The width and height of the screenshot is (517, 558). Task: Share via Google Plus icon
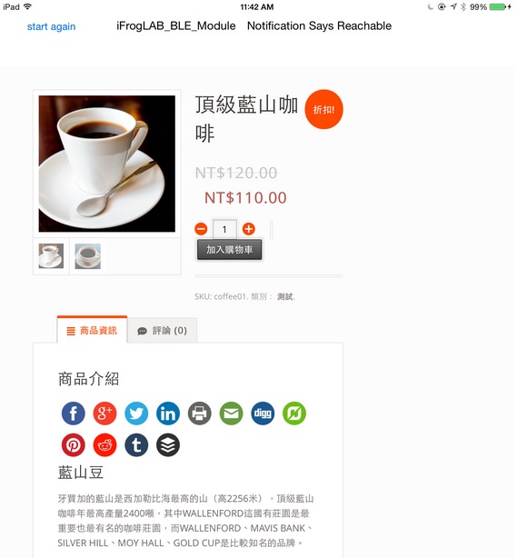click(105, 414)
